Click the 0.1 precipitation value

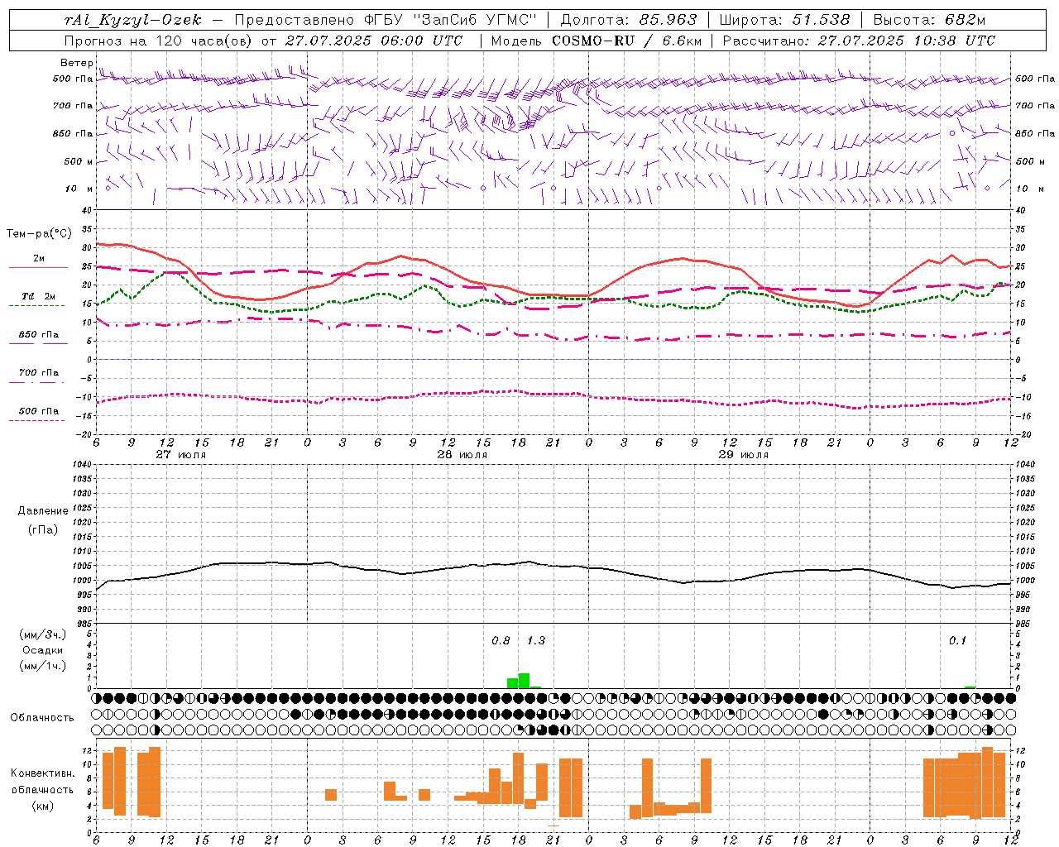click(957, 641)
